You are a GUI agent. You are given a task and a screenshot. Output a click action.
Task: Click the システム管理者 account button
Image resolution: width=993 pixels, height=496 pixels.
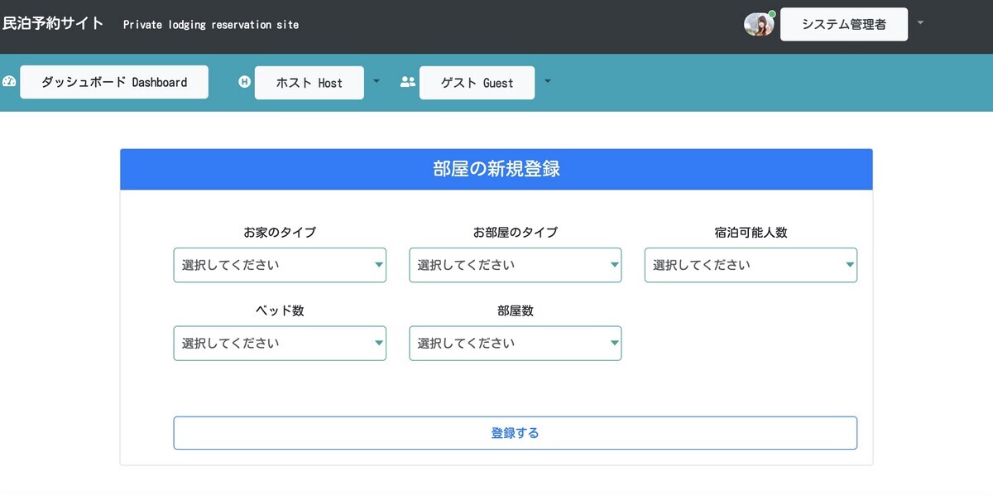(844, 24)
